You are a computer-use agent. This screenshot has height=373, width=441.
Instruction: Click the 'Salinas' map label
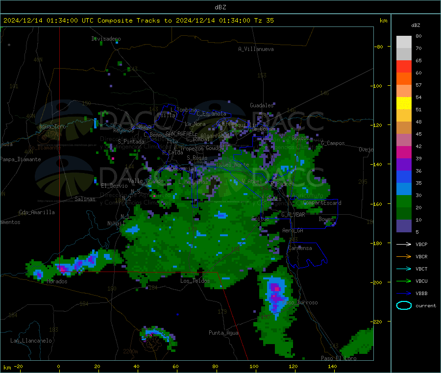click(x=85, y=199)
